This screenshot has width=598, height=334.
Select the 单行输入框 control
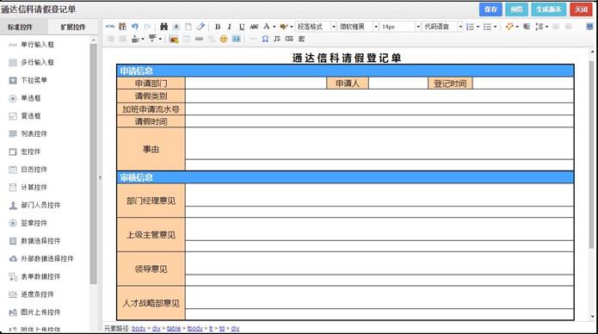37,45
